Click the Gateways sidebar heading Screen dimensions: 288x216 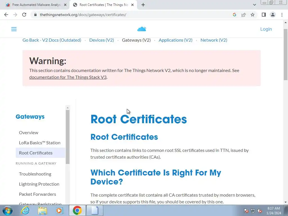coord(30,117)
